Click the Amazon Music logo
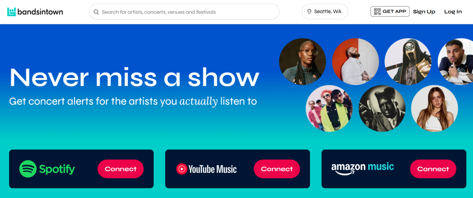 pyautogui.click(x=363, y=169)
